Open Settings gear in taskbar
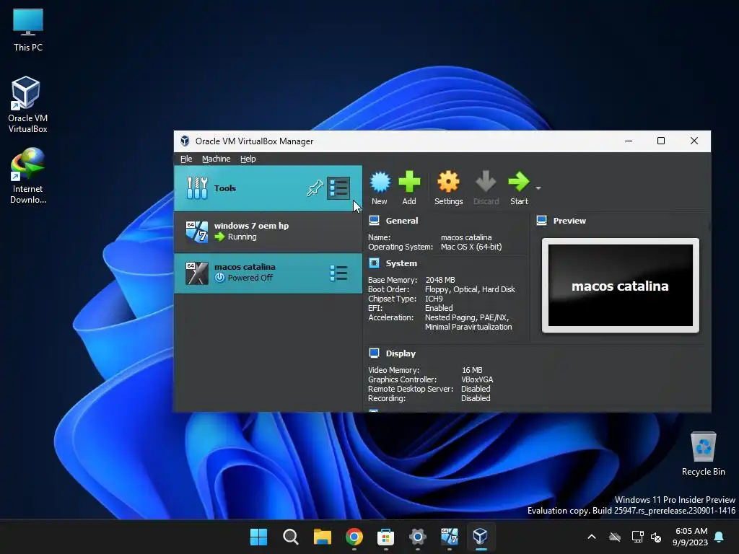The width and height of the screenshot is (739, 554). 418,537
